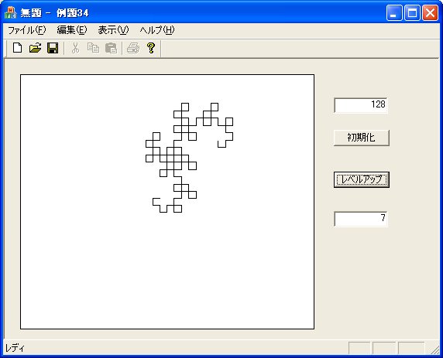This screenshot has width=443, height=358.
Task: Maximize the 例題34 window
Action: [x=412, y=13]
